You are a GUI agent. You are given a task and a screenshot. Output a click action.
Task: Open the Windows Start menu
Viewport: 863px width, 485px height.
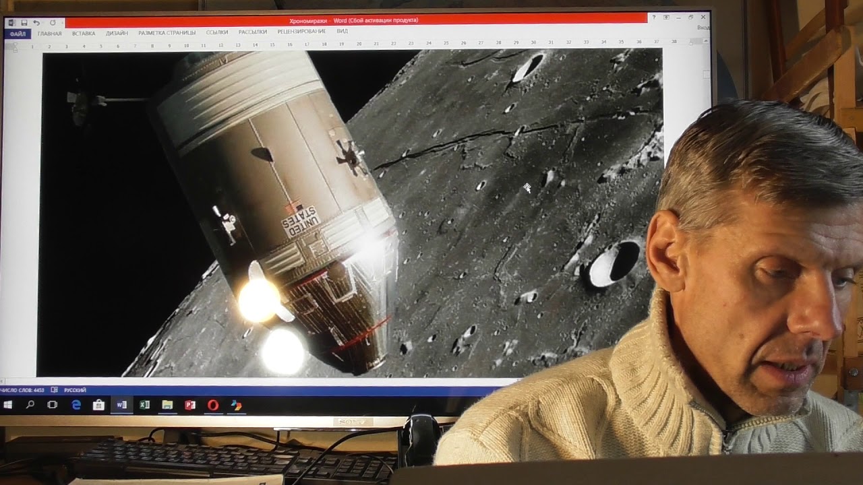point(8,405)
